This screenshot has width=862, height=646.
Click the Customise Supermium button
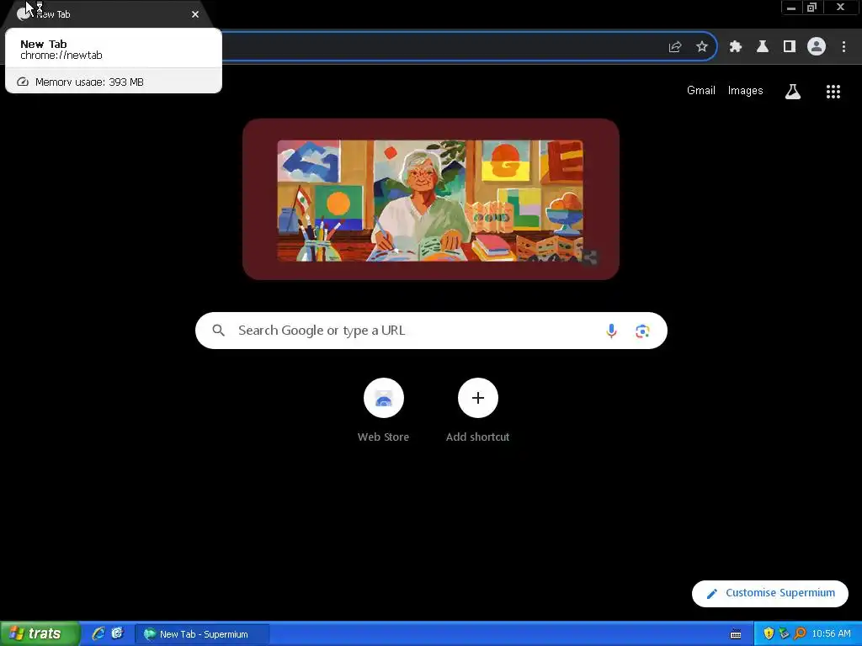pos(770,593)
